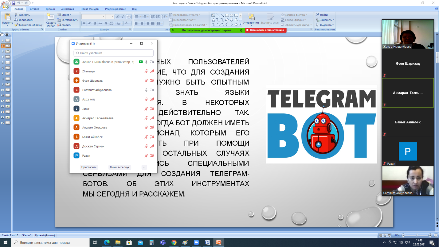This screenshot has height=247, width=439.
Task: Toggle camera icon for Салтанат Абдуалиева
Action: pyautogui.click(x=151, y=90)
